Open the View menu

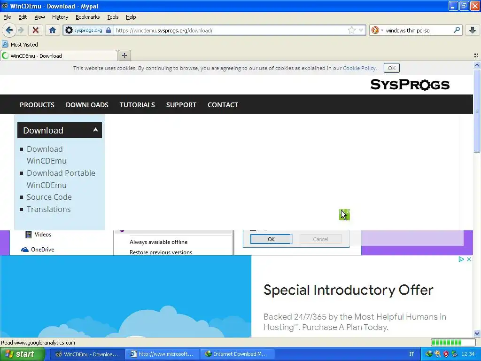[x=39, y=17]
